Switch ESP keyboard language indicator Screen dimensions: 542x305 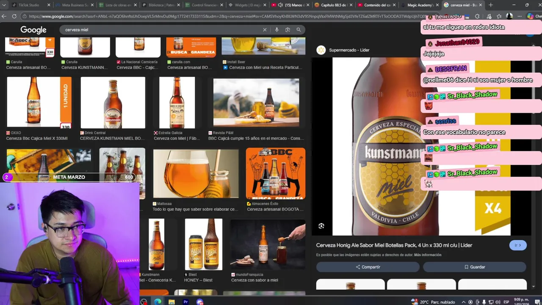(x=506, y=302)
